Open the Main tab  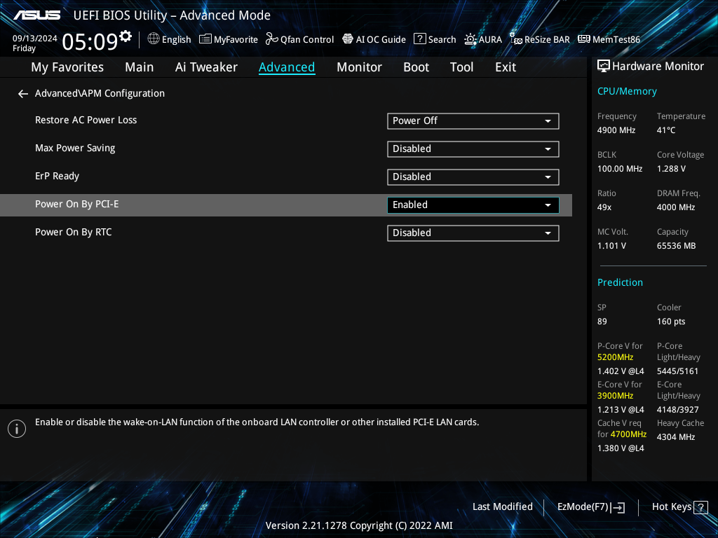click(x=140, y=67)
